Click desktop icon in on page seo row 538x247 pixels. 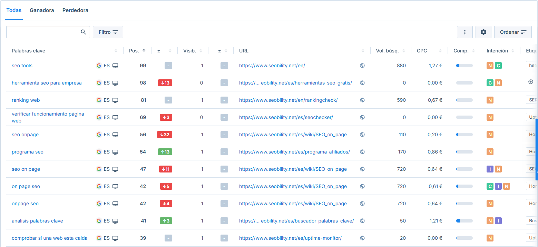click(x=115, y=186)
